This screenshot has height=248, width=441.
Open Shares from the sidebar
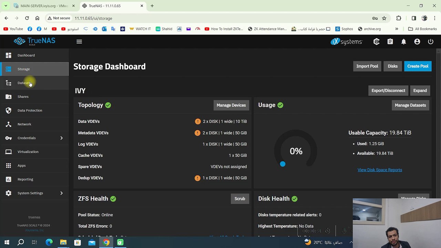click(x=34, y=96)
